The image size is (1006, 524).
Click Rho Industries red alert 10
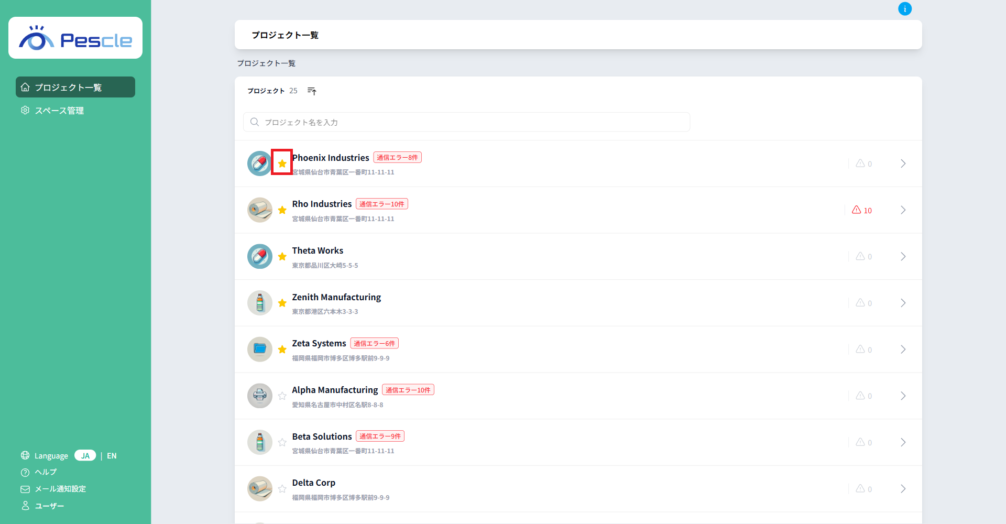(862, 210)
